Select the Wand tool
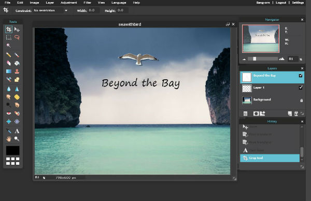 coord(8,46)
